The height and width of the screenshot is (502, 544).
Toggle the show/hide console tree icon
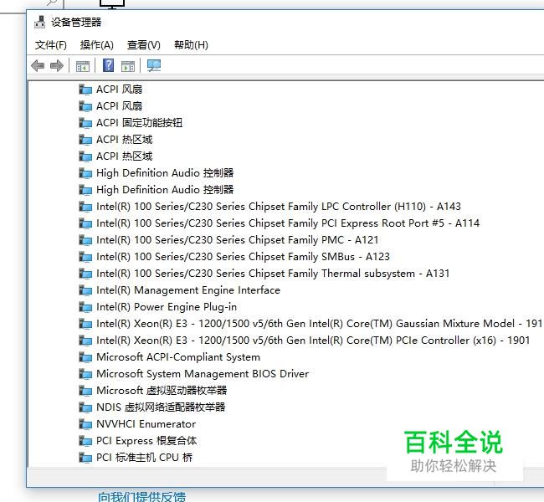point(83,65)
